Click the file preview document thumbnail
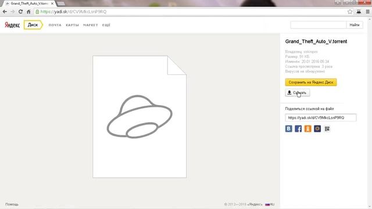This screenshot has height=209, width=372. tap(139, 117)
